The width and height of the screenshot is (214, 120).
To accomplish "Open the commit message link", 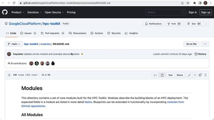I will [51, 54].
